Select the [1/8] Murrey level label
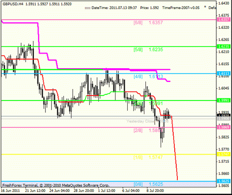 pyautogui.click(x=138, y=157)
